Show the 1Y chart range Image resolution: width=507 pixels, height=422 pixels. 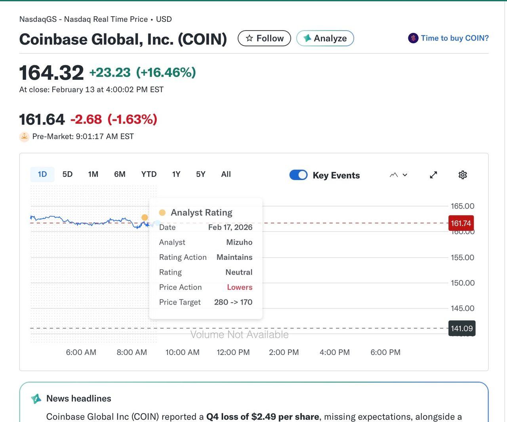coord(176,174)
